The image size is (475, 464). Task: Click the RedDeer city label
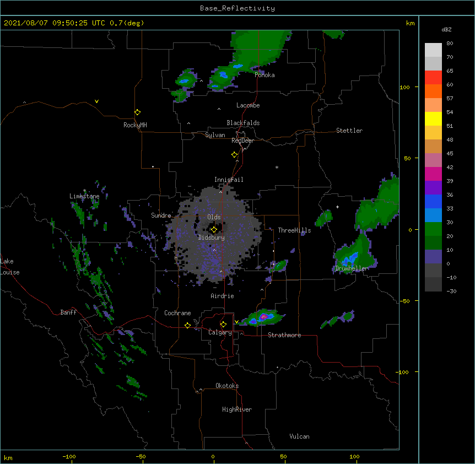pyautogui.click(x=242, y=141)
